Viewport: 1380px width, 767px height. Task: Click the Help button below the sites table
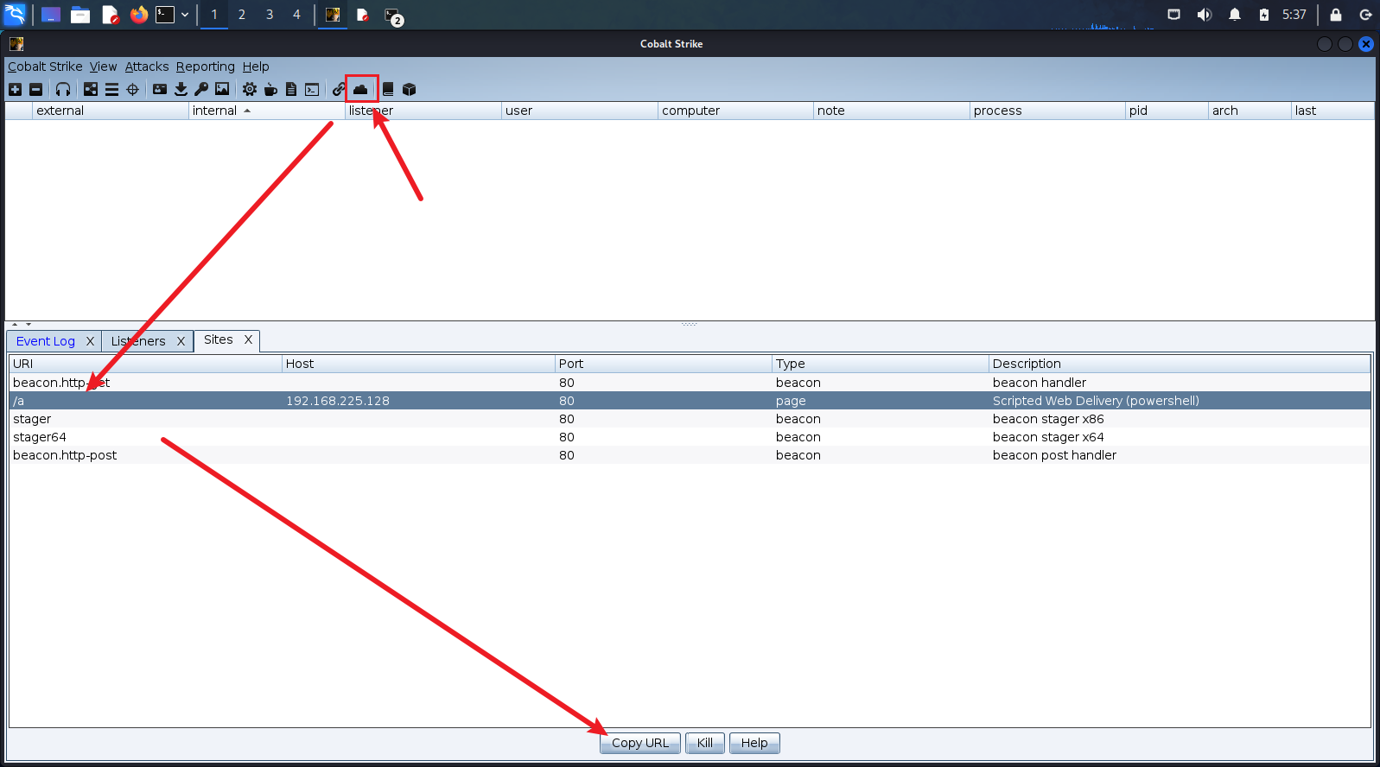click(754, 743)
